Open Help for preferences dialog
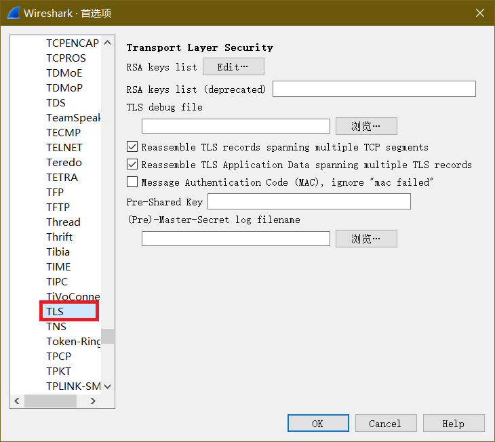The height and width of the screenshot is (442, 495). 453,424
